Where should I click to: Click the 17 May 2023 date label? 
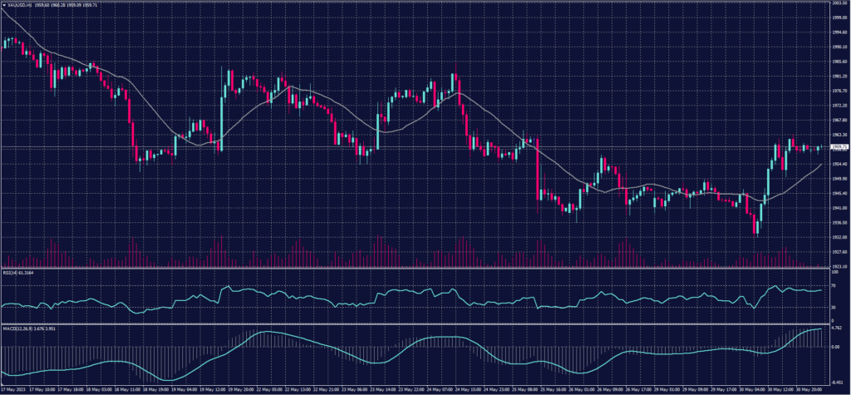(13, 388)
